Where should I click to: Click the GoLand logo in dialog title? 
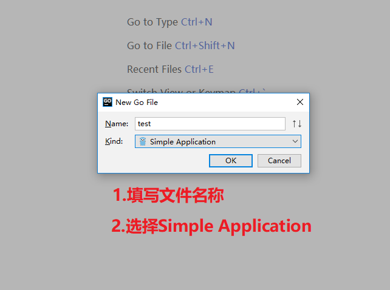(108, 102)
